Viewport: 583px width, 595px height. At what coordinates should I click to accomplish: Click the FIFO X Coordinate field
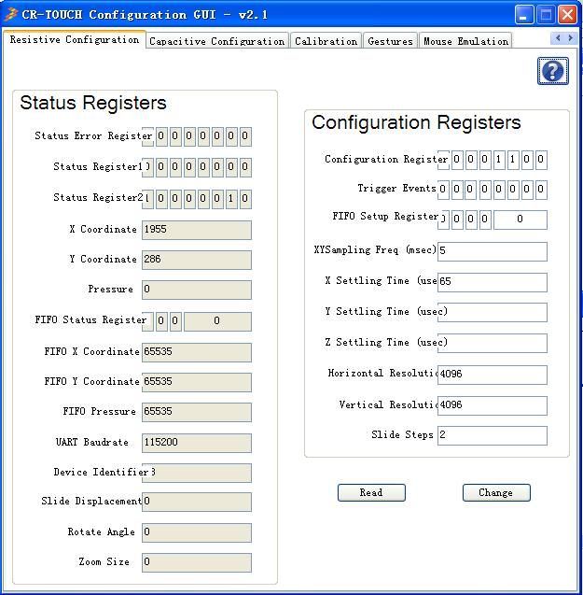tap(197, 352)
